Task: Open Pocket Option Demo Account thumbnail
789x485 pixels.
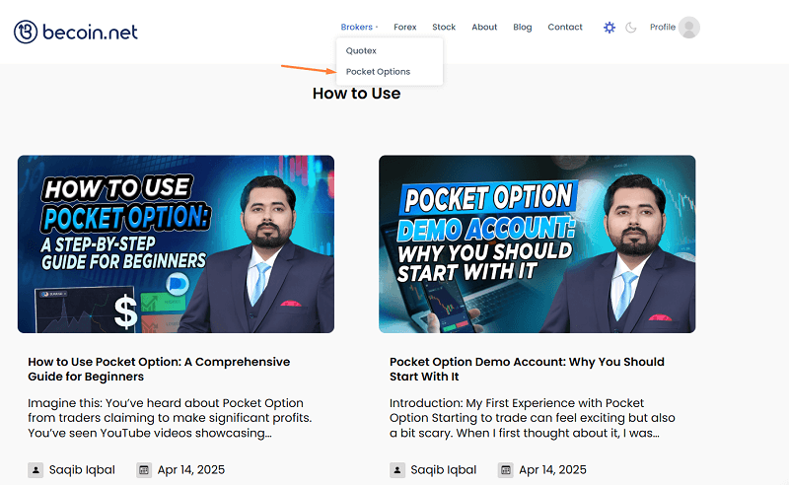Action: 537,244
